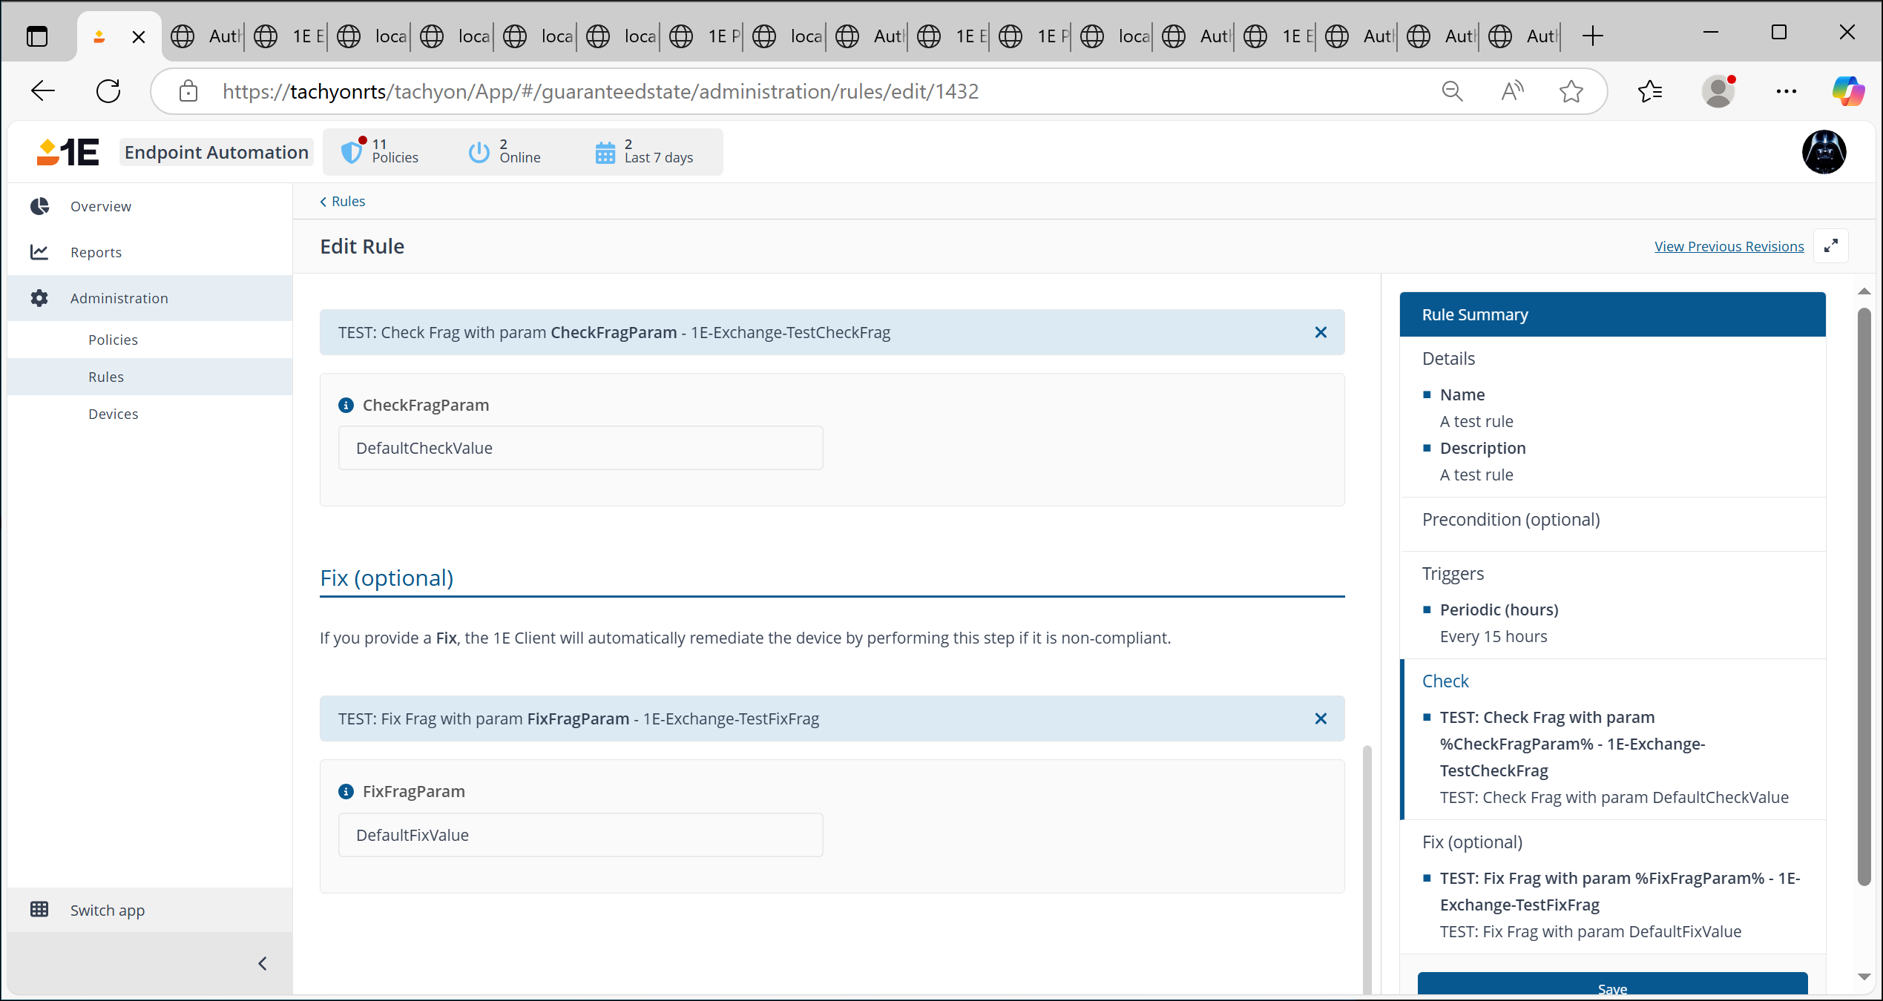Click the Last 7 days calendar icon

pyautogui.click(x=605, y=152)
